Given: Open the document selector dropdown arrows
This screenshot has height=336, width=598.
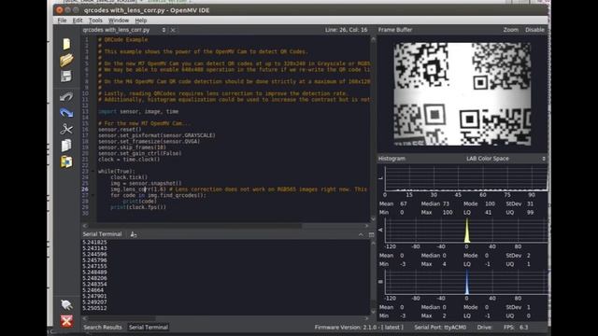Looking at the screenshot, I should (x=164, y=30).
